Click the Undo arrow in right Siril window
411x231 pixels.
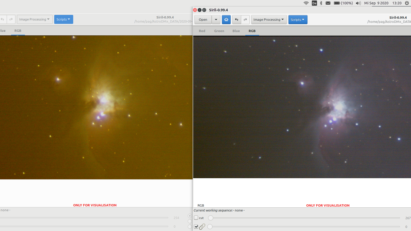click(x=237, y=20)
